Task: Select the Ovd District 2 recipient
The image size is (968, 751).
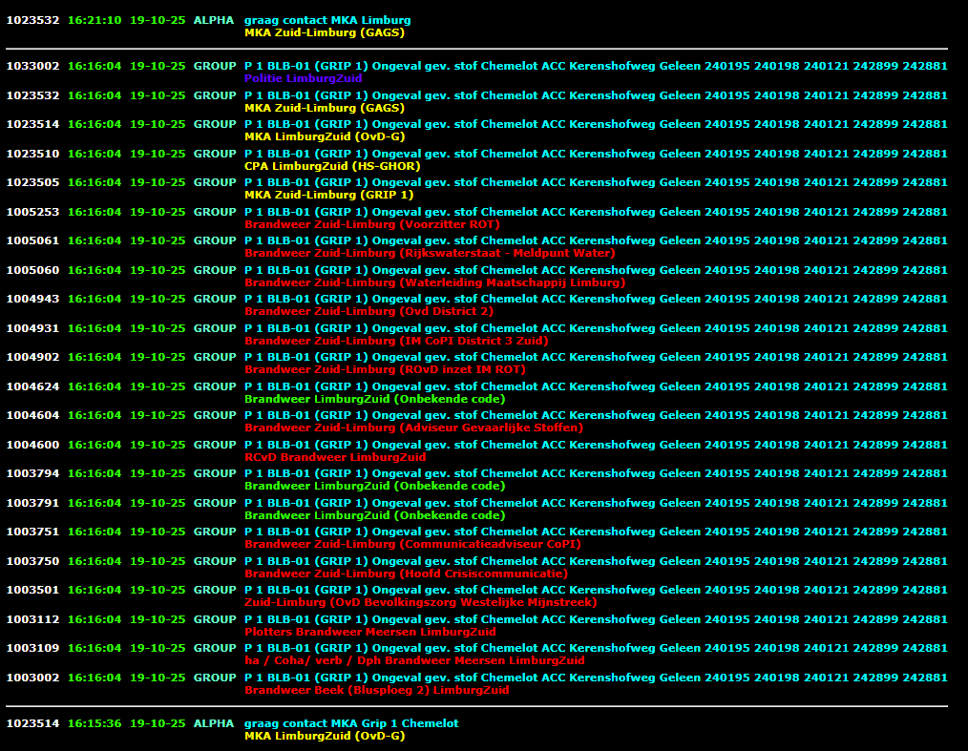Action: 368,311
